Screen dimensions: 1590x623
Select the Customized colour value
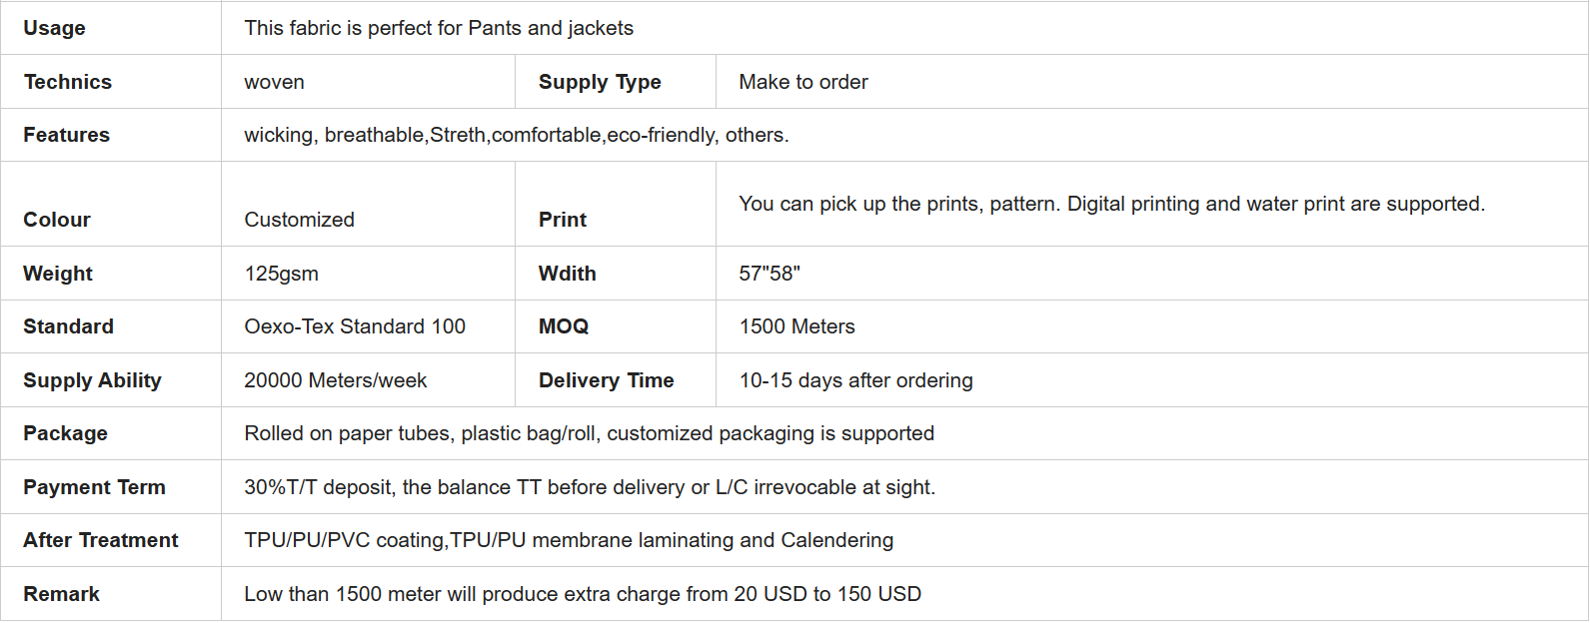(x=299, y=220)
